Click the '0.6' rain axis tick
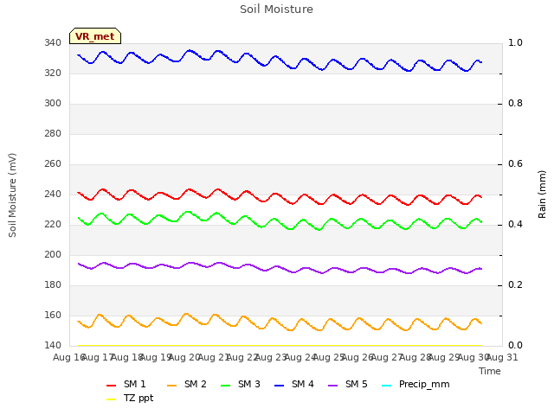 tap(515, 163)
